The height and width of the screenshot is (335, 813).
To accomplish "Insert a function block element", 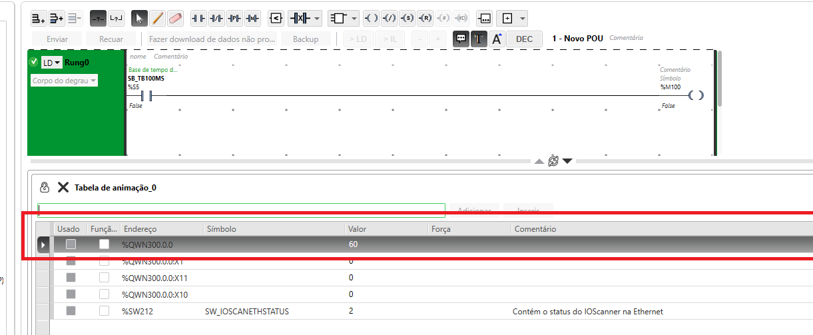I will (338, 18).
